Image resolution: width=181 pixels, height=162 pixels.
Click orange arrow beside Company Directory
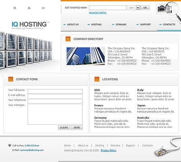pos(68,39)
